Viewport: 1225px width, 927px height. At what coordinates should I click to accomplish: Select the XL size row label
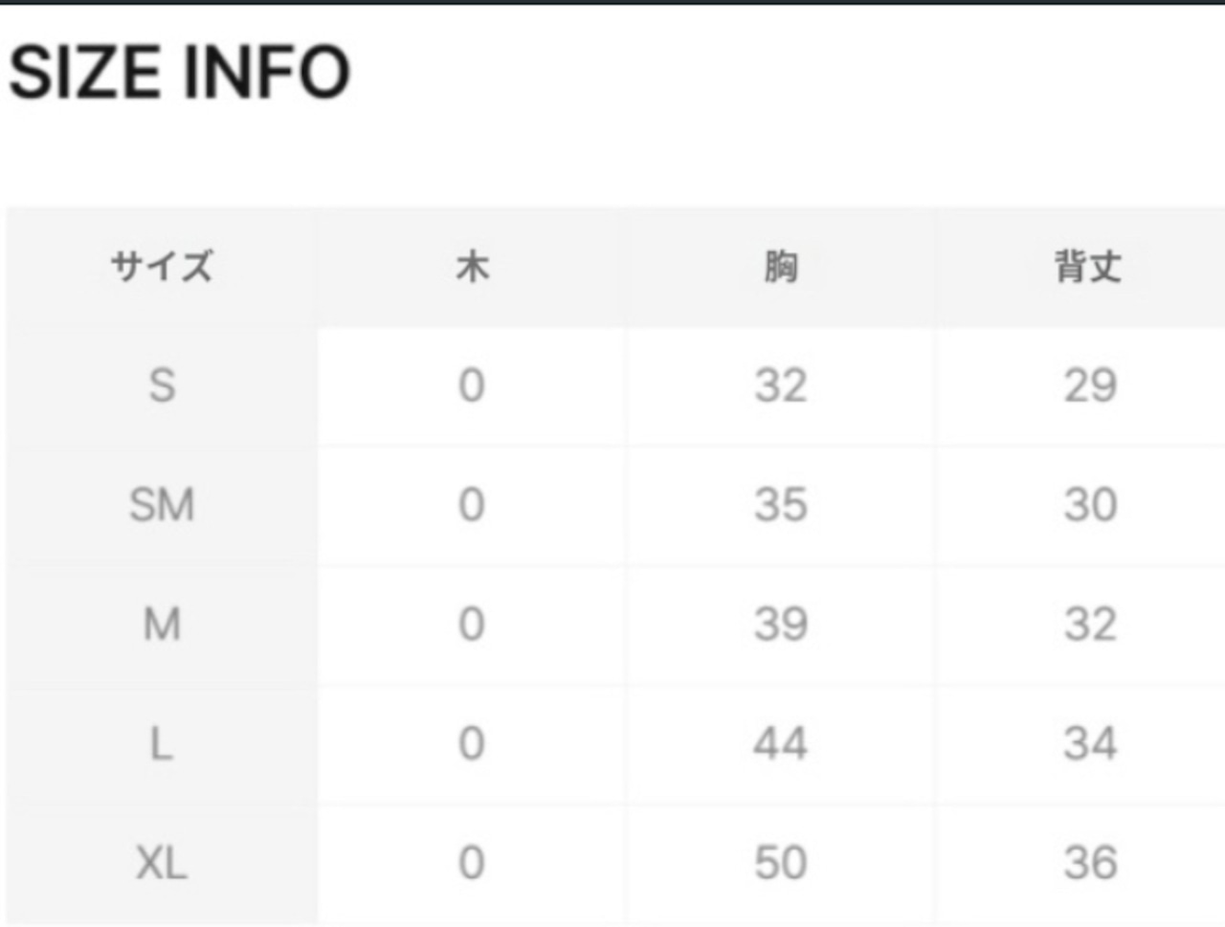tap(162, 863)
